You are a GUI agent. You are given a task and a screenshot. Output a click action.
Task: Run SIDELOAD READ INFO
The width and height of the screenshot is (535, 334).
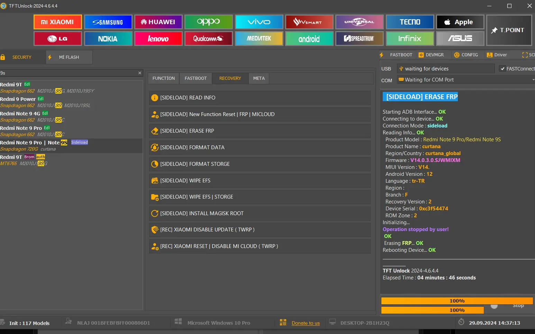[260, 98]
